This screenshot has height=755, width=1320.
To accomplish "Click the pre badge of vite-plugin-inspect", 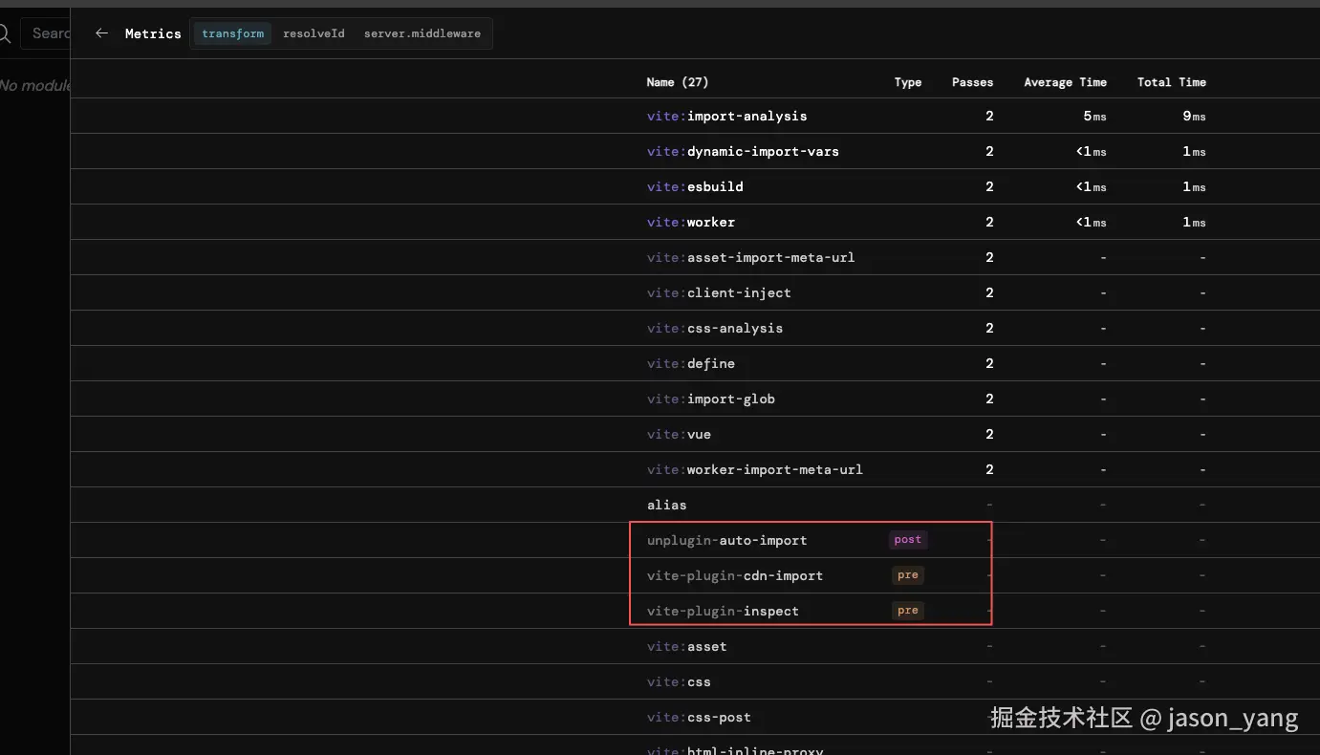I will click(x=908, y=611).
